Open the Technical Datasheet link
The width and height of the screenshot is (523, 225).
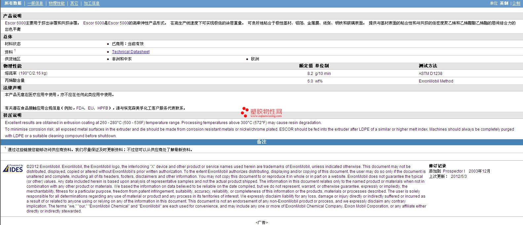click(131, 52)
